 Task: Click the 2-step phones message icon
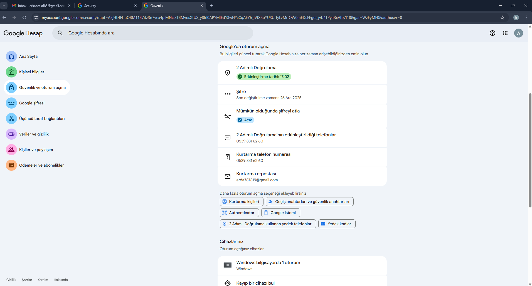pos(228,138)
